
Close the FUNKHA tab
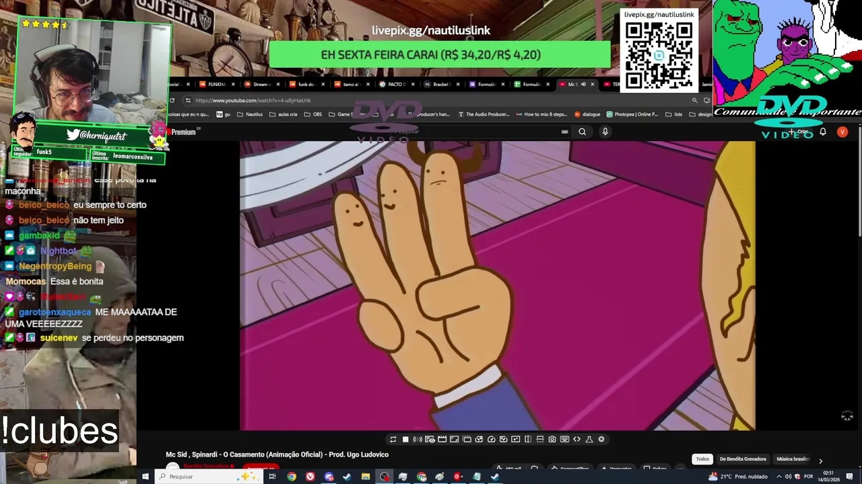click(x=233, y=84)
